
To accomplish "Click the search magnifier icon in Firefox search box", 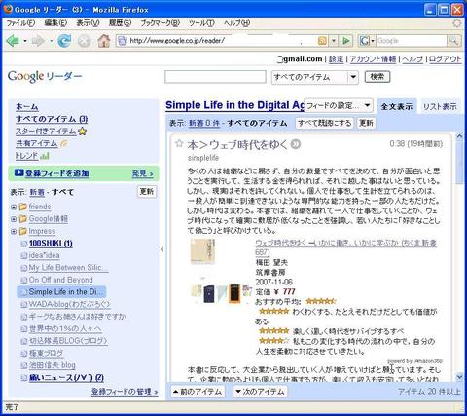I will (x=453, y=41).
